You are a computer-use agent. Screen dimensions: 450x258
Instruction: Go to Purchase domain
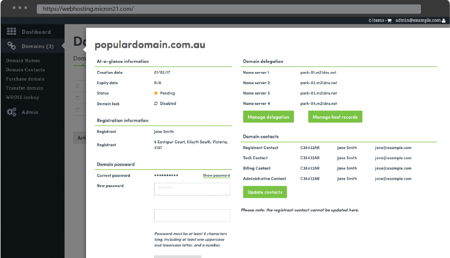(x=25, y=79)
